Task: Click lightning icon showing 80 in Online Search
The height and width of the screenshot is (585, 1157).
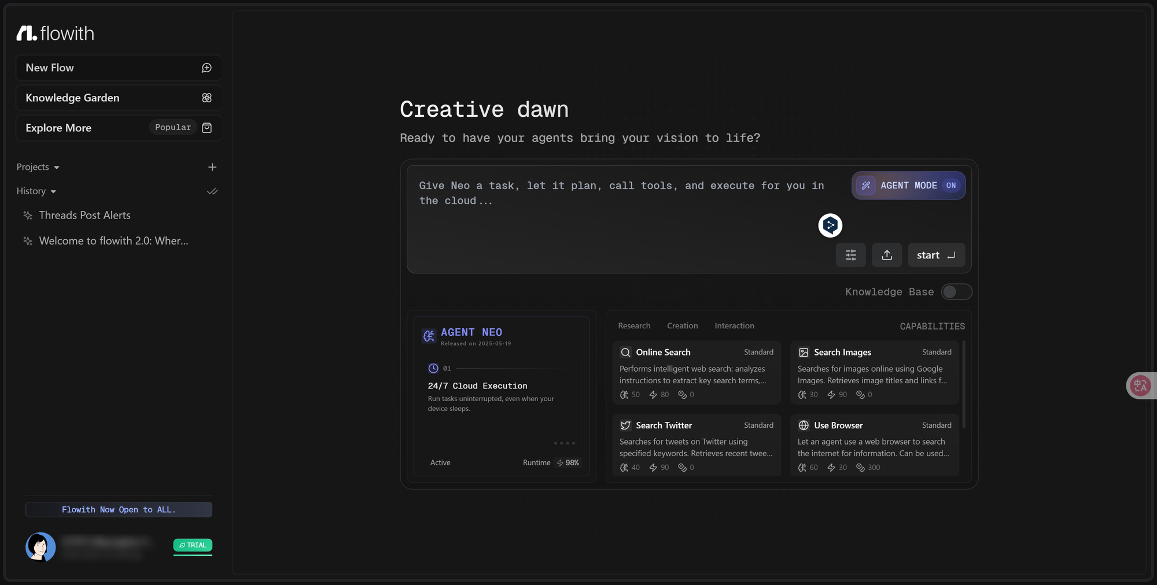Action: pos(653,395)
